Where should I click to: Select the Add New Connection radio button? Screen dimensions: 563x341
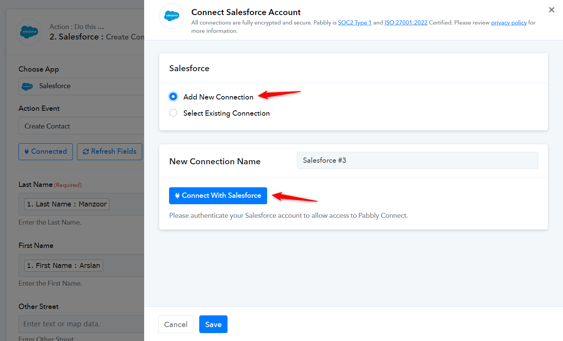tap(173, 97)
